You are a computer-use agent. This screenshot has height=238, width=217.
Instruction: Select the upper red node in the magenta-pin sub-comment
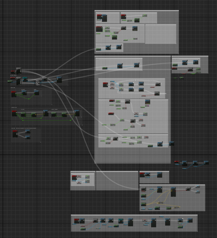coord(112,101)
